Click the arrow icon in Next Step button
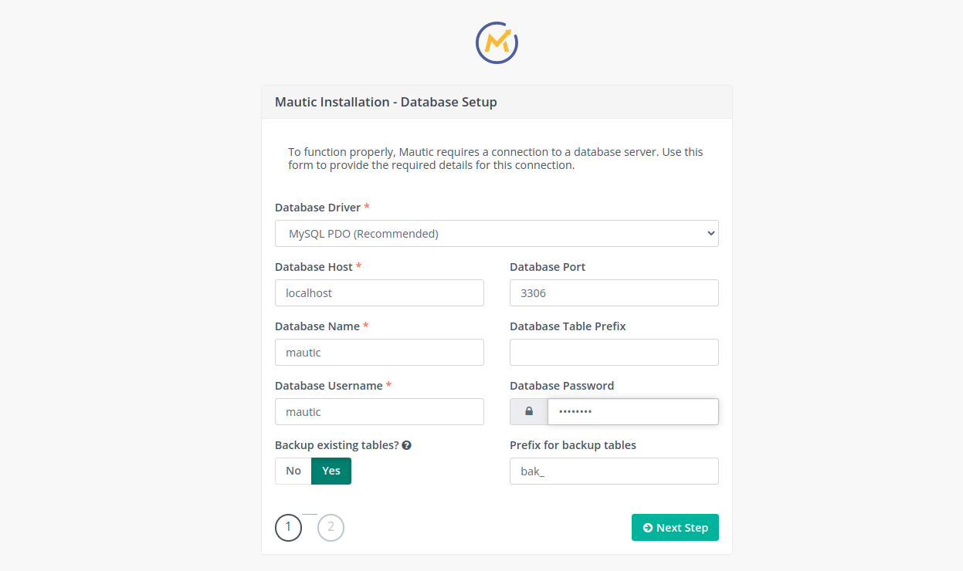 tap(648, 528)
